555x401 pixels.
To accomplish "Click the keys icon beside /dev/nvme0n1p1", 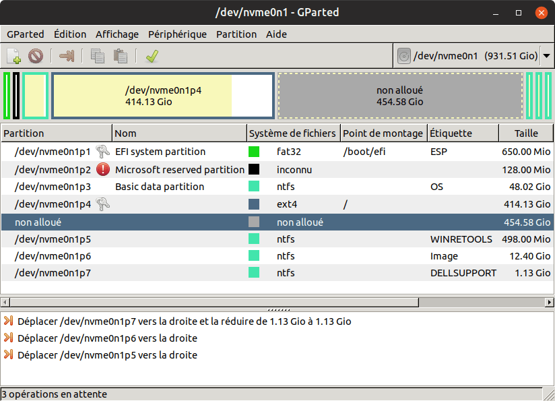I will click(x=103, y=152).
